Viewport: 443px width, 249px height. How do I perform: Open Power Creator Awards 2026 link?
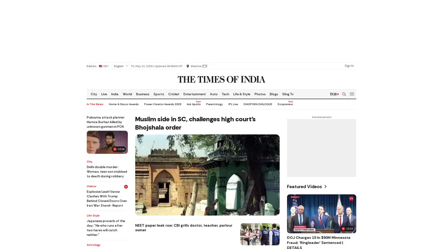coord(162,104)
